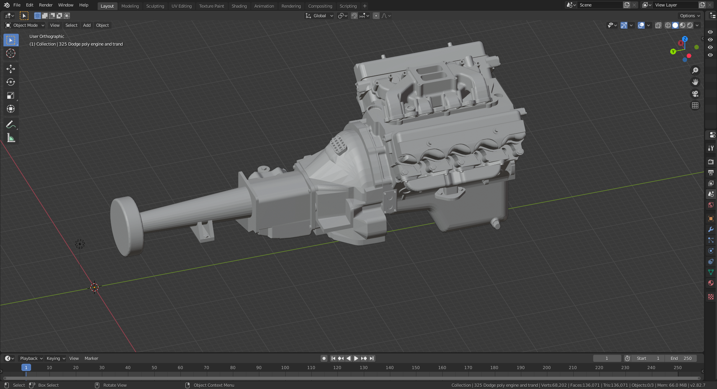The width and height of the screenshot is (717, 389).
Task: Open the Render menu
Action: (x=46, y=5)
